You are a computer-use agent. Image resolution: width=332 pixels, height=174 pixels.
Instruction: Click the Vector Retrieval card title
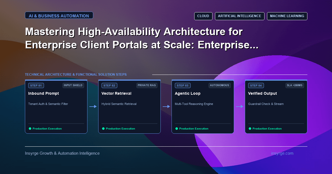(x=116, y=93)
